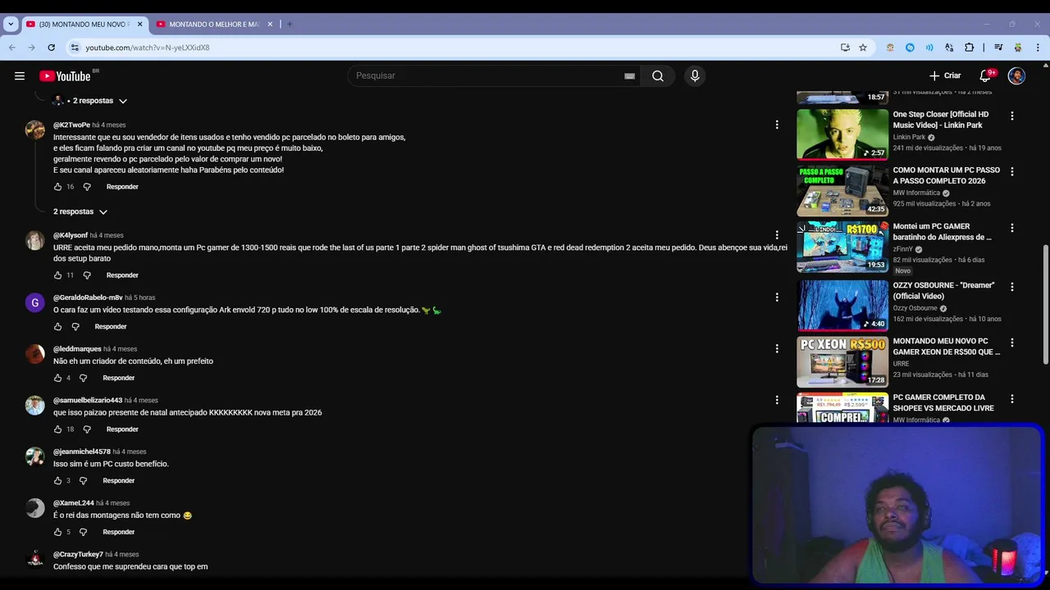Close the MONTANDO MEU NOVO tab
The width and height of the screenshot is (1050, 590).
coord(139,24)
